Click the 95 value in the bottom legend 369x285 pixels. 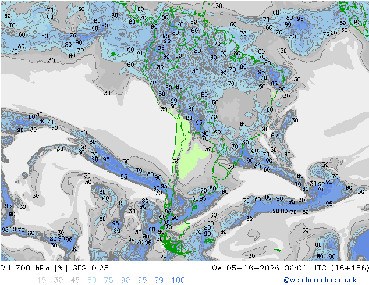pos(142,280)
